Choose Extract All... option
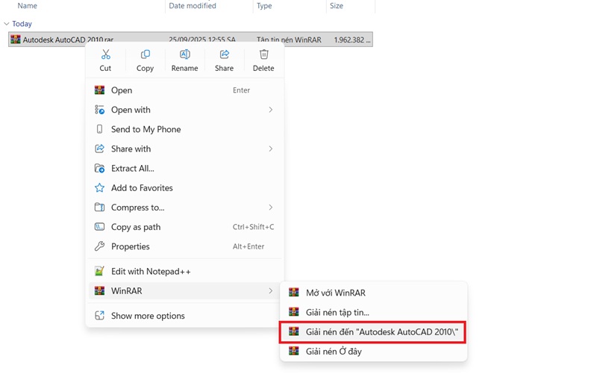The height and width of the screenshot is (374, 597). [x=185, y=169]
